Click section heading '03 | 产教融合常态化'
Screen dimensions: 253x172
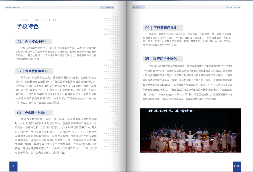[34, 113]
